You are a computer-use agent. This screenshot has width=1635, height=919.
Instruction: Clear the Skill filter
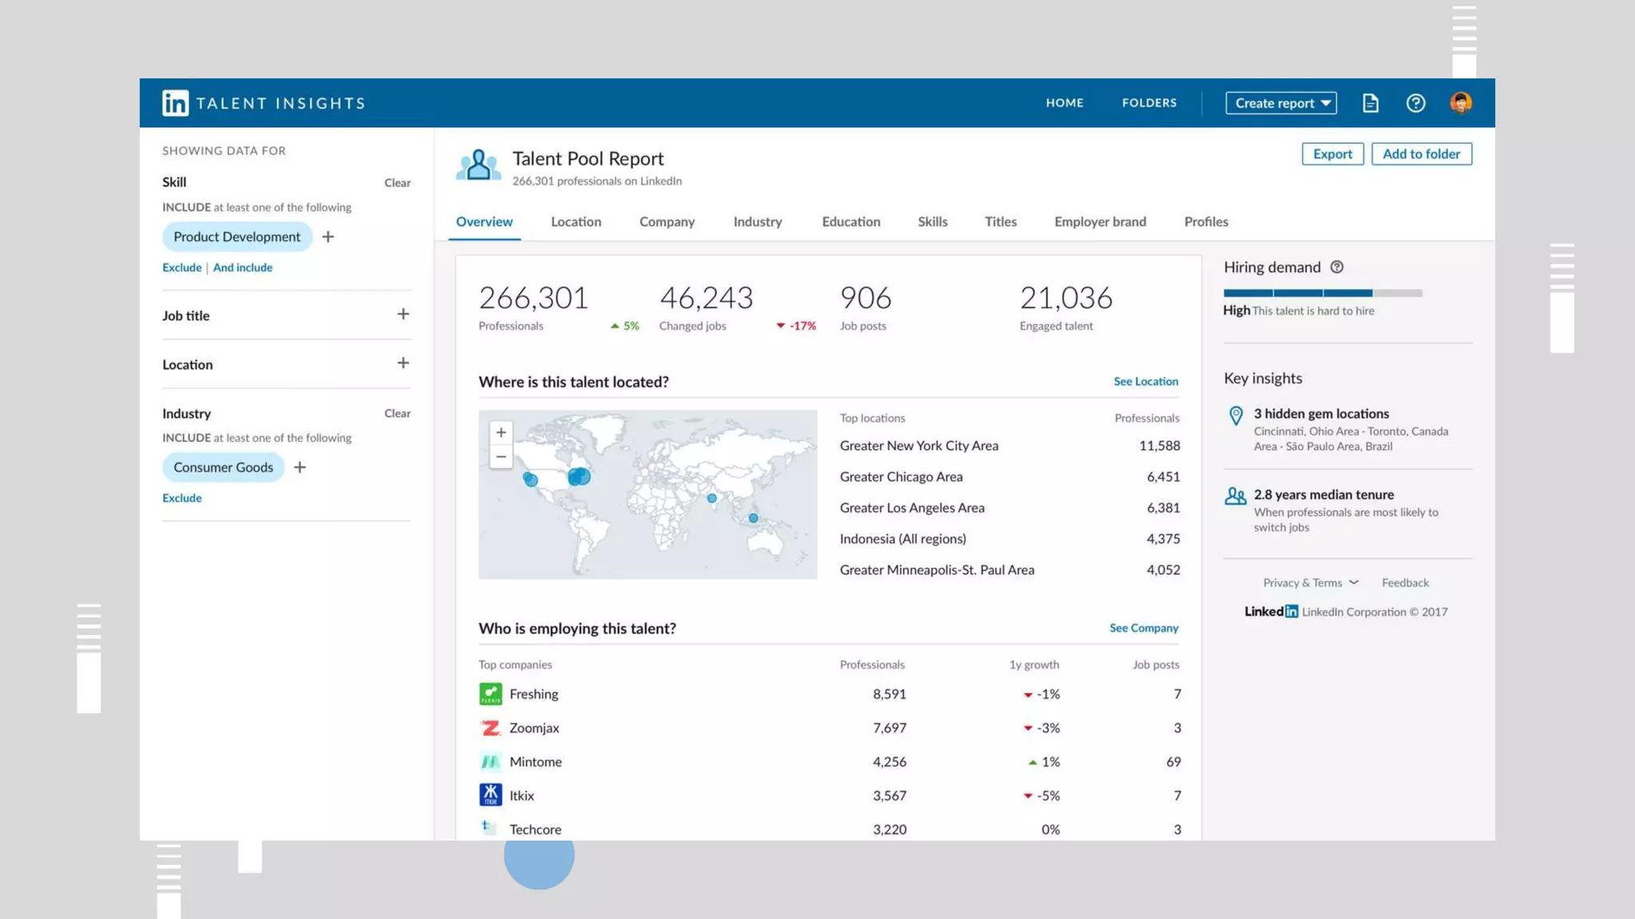pyautogui.click(x=397, y=183)
